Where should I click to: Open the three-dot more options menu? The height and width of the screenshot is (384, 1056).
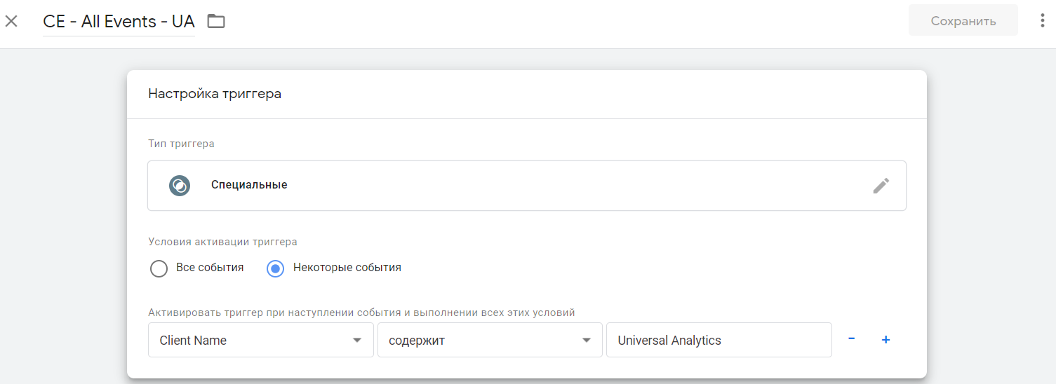[x=1042, y=21]
